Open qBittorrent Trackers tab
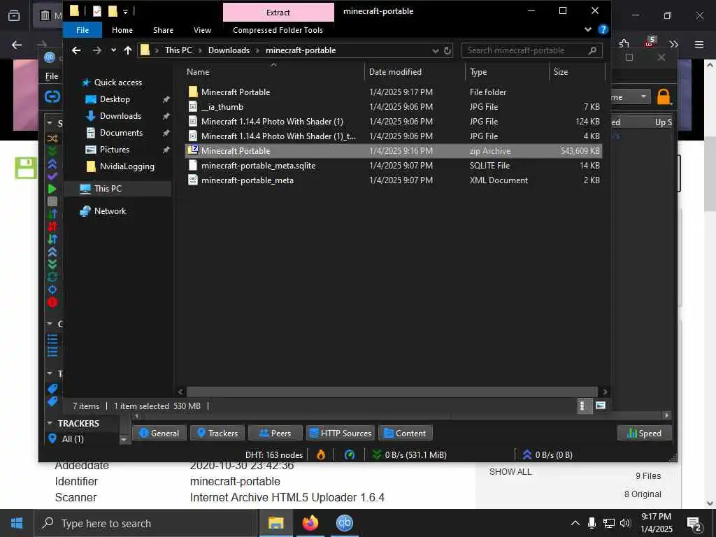Image resolution: width=716 pixels, height=537 pixels. point(217,434)
